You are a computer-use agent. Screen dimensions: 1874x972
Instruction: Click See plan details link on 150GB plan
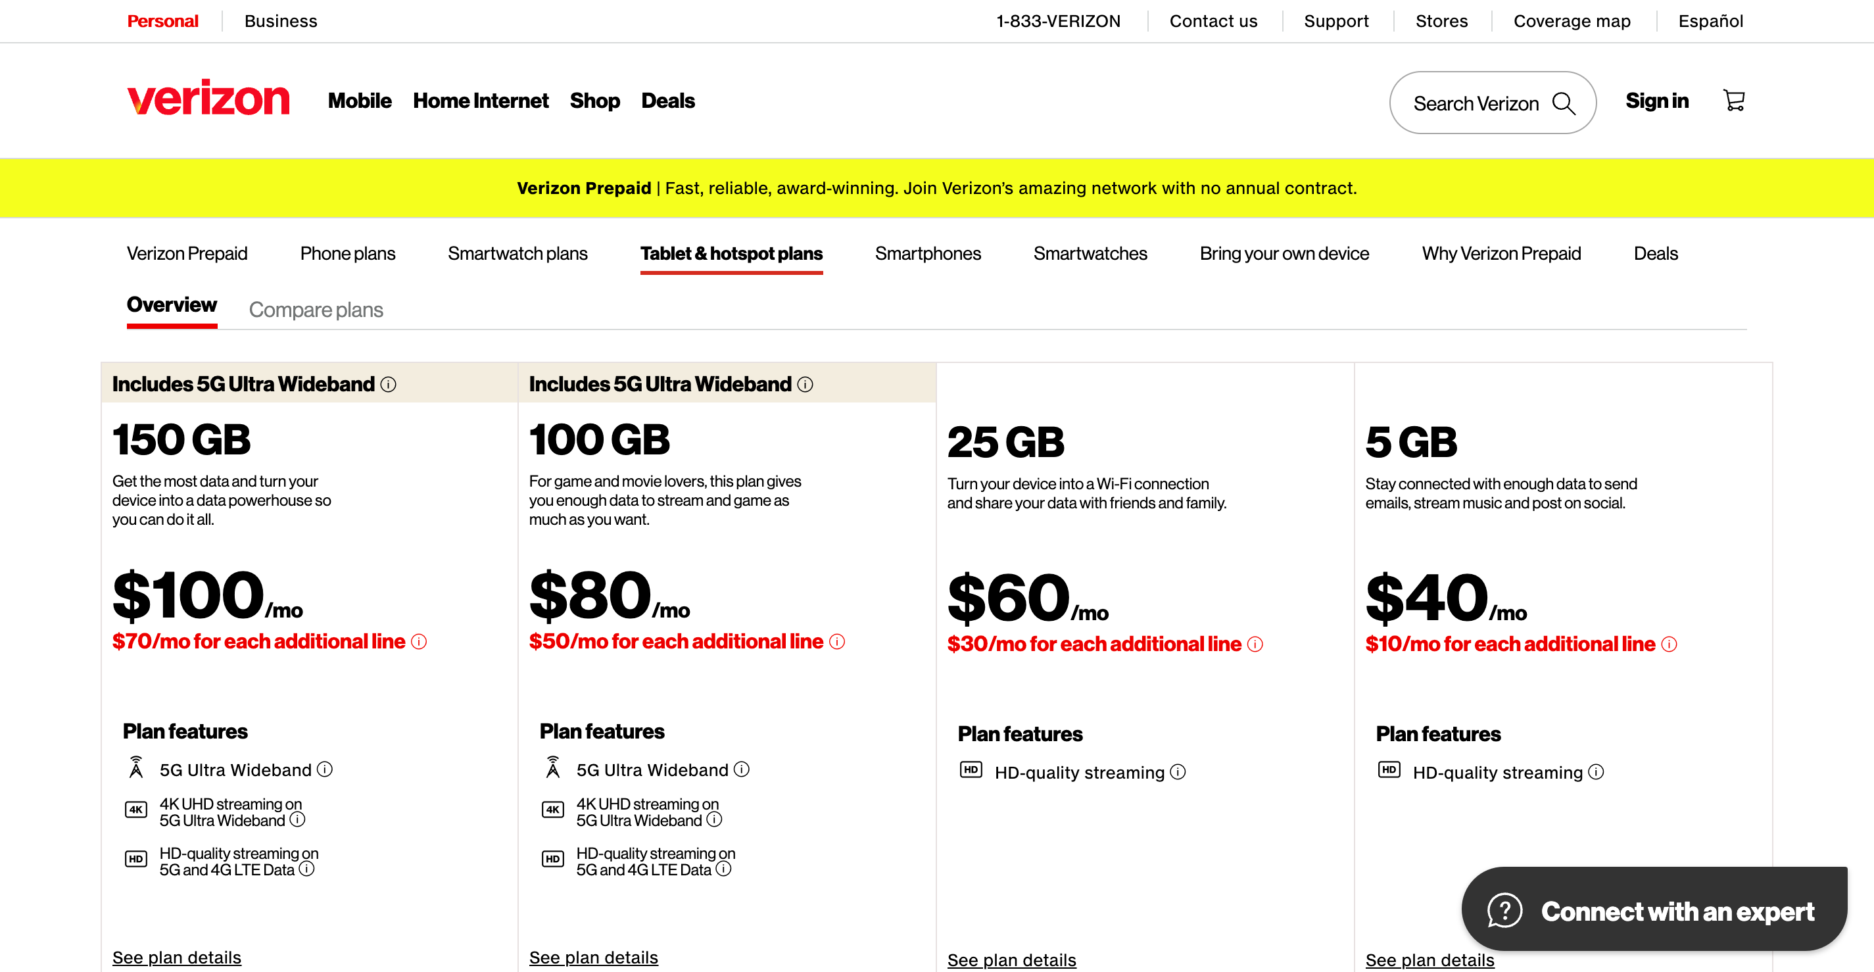[x=178, y=957]
